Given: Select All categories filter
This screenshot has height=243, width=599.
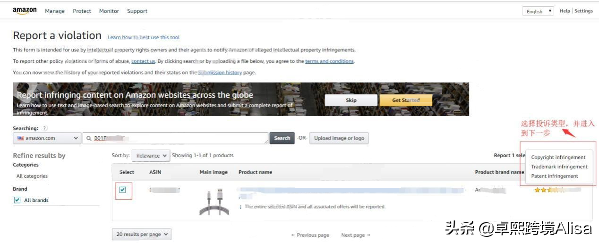Looking at the screenshot, I should [x=32, y=176].
